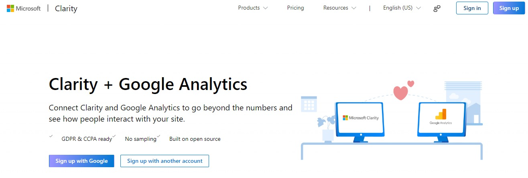Viewport: 528px width, 178px height.
Task: Click the Sign in button
Action: click(x=472, y=8)
